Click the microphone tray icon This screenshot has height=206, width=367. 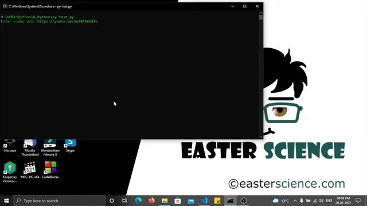[x=302, y=201]
